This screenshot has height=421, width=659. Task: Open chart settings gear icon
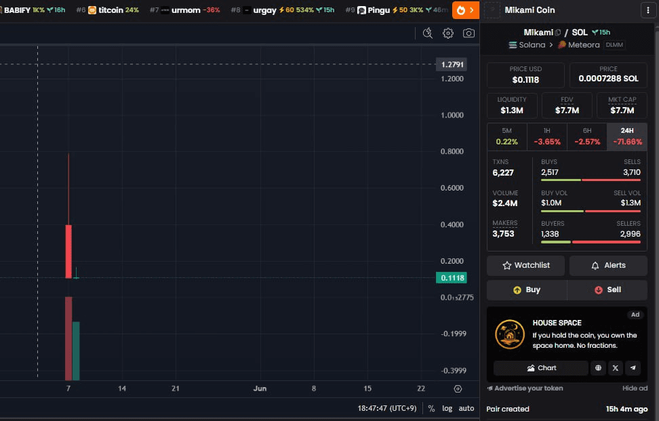pos(448,33)
